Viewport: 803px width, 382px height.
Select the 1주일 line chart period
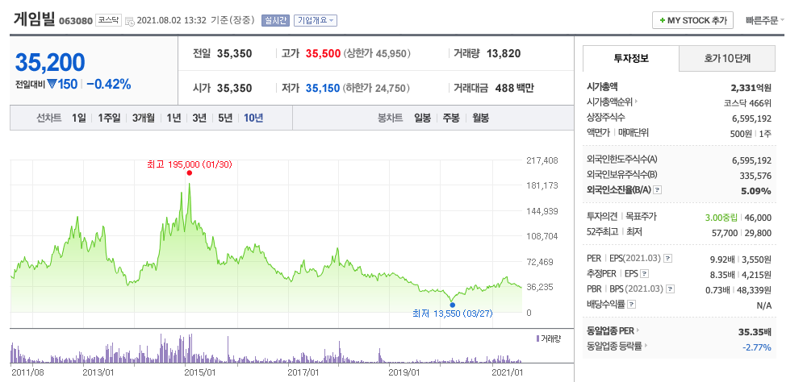(x=109, y=118)
